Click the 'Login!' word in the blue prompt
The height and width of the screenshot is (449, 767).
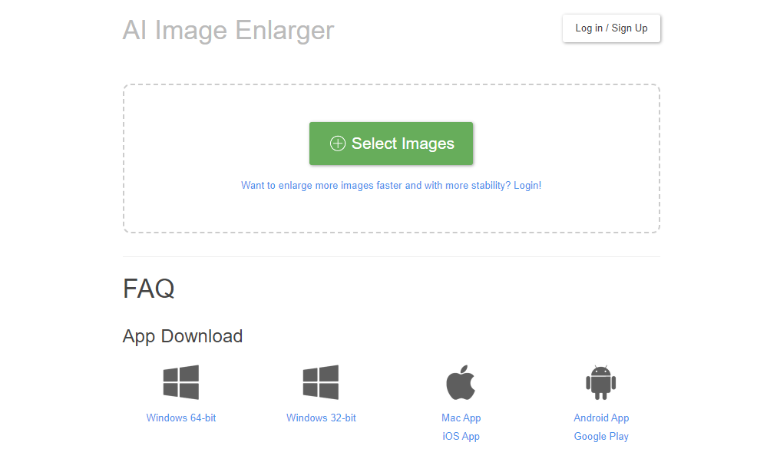click(527, 186)
